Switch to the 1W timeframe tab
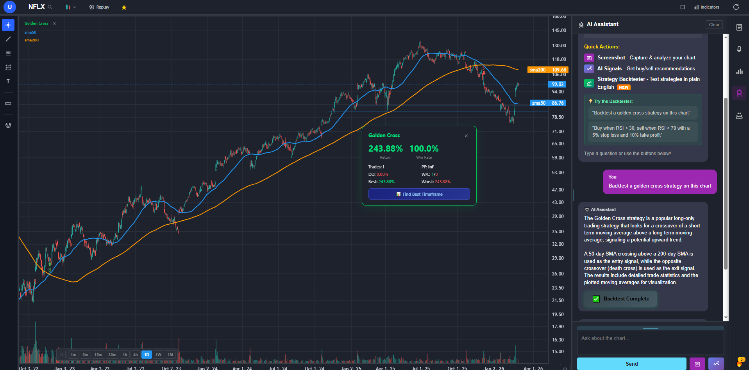The image size is (749, 370). click(158, 354)
